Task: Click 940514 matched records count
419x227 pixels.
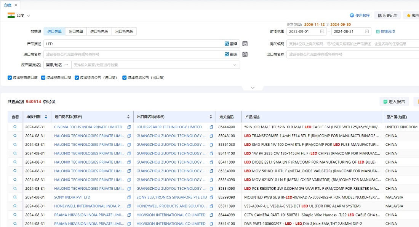Action: [x=34, y=101]
